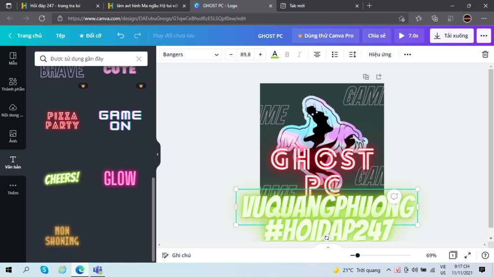Clear the search field with X
Viewport: 494px width, 277px height.
point(138,59)
